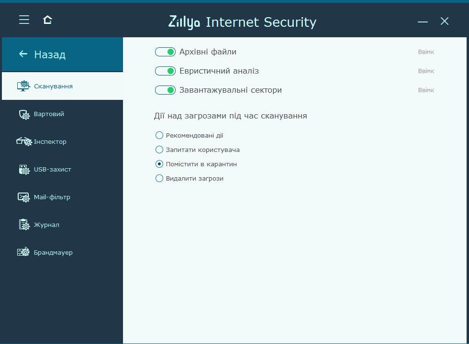Select Видалити загрози option
Viewport: 469px width, 344px height.
[x=159, y=178]
